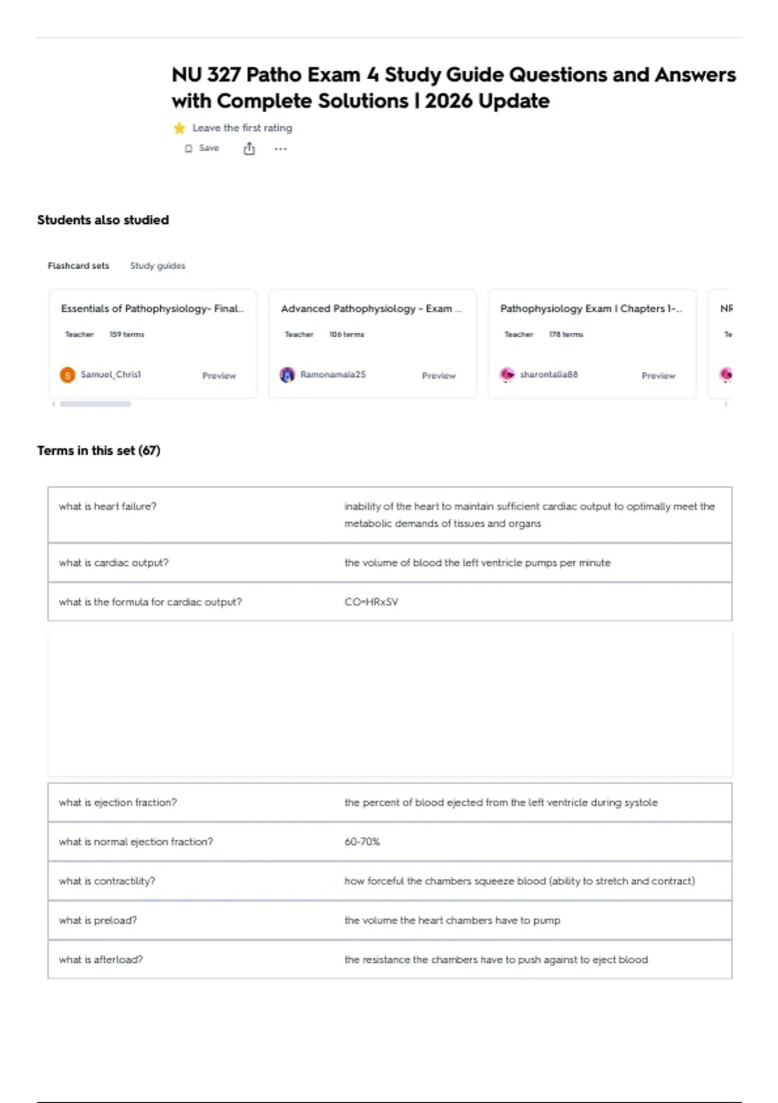
Task: Preview Essentials of Pathophysiology set
Action: pos(219,376)
